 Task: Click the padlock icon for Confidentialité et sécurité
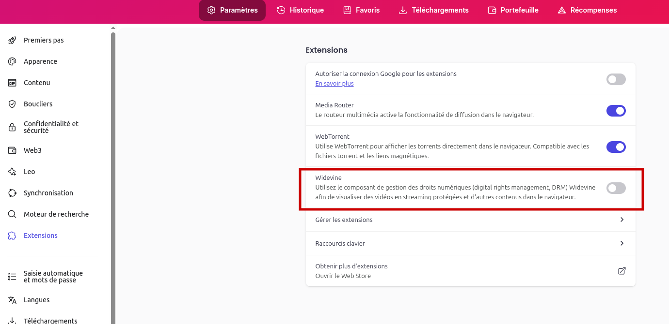tap(13, 127)
